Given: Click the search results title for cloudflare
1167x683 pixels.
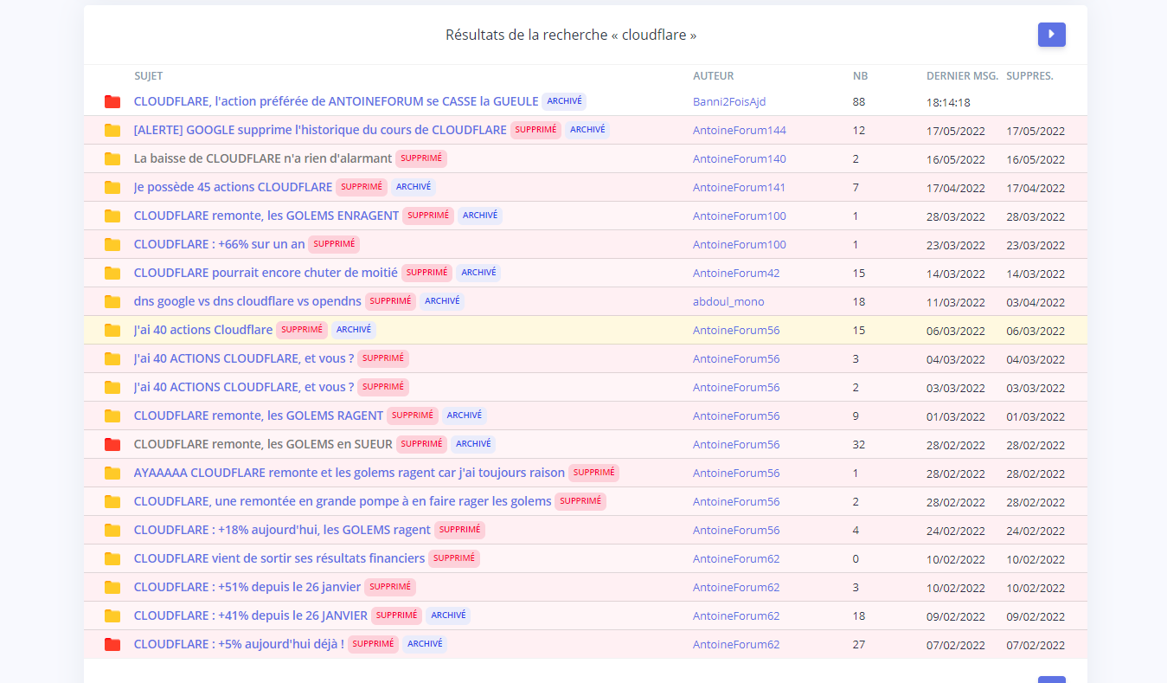Looking at the screenshot, I should tap(571, 35).
